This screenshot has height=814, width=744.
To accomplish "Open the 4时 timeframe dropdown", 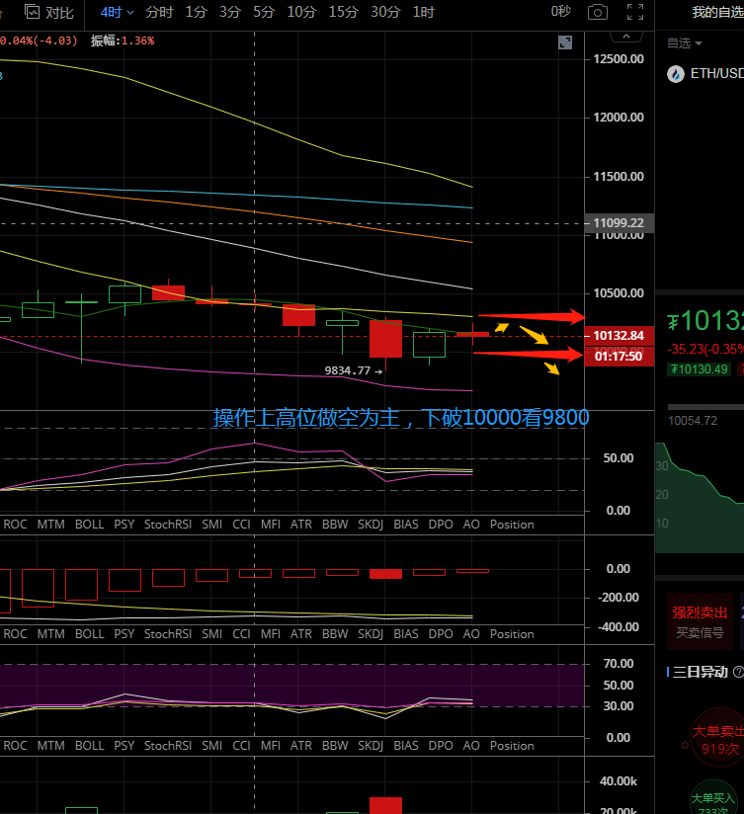I will [116, 12].
